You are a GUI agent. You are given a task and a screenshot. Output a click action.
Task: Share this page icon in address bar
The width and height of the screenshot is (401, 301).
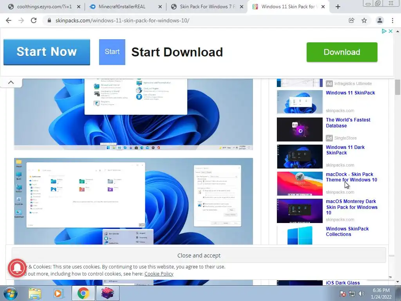pyautogui.click(x=352, y=20)
